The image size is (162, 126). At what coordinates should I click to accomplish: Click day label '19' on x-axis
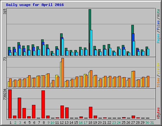95,123
